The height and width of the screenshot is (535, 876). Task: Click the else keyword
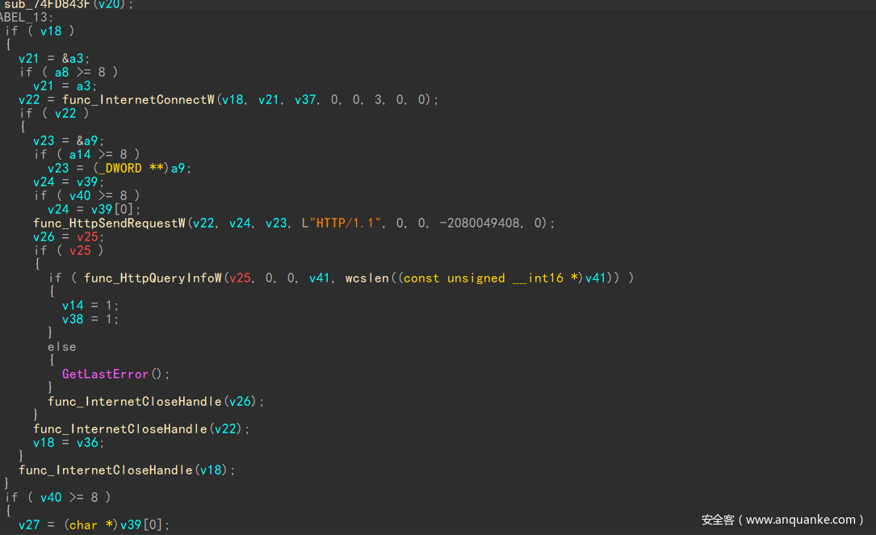(62, 347)
